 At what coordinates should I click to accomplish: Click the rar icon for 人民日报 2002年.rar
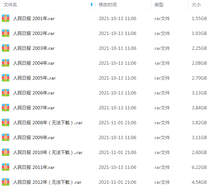pyautogui.click(x=6, y=33)
